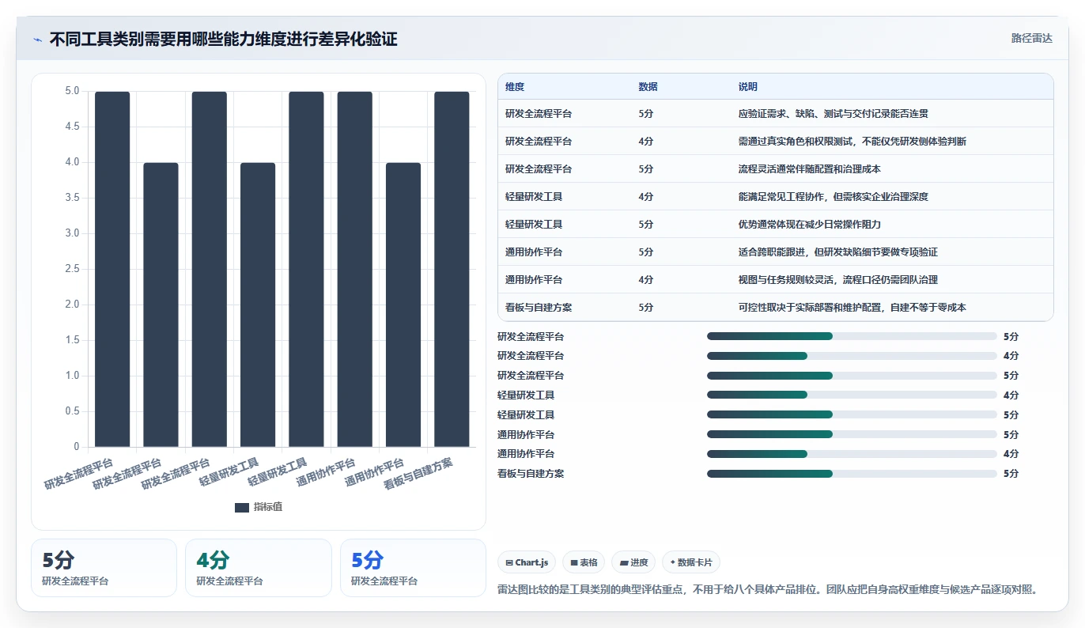Image resolution: width=1085 pixels, height=628 pixels.
Task: Click the cell 需通过真实角色和权限测试，不能仅凭研发侧体验判断
Action: coord(852,142)
